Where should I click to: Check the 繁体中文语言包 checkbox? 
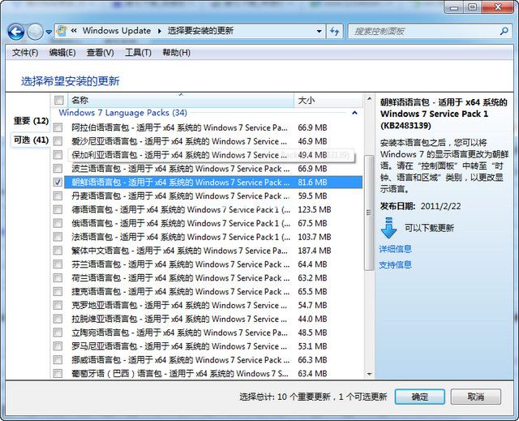tap(58, 251)
